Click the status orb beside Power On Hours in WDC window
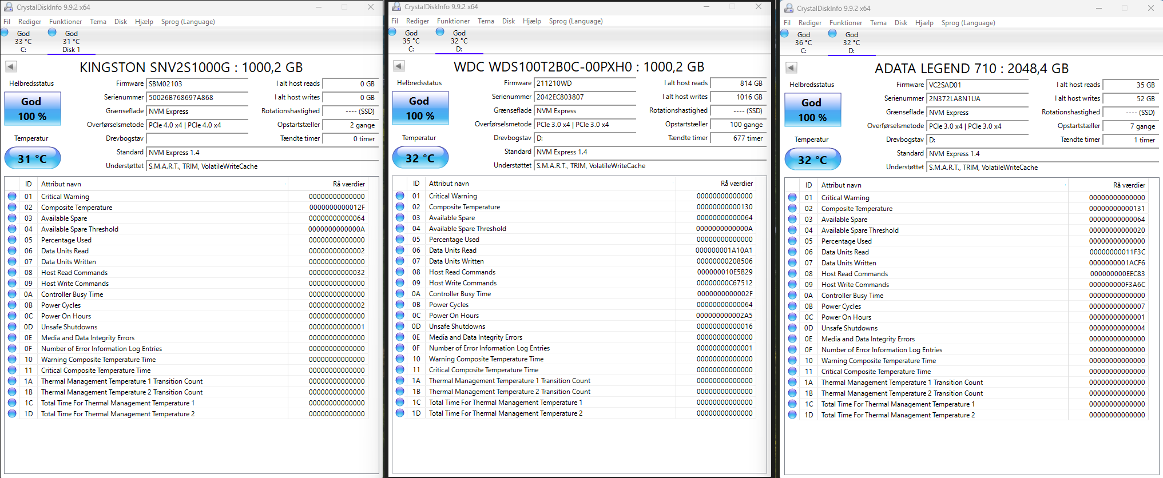This screenshot has height=478, width=1163. 400,315
